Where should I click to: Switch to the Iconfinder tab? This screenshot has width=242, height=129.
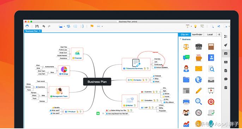click(x=197, y=35)
